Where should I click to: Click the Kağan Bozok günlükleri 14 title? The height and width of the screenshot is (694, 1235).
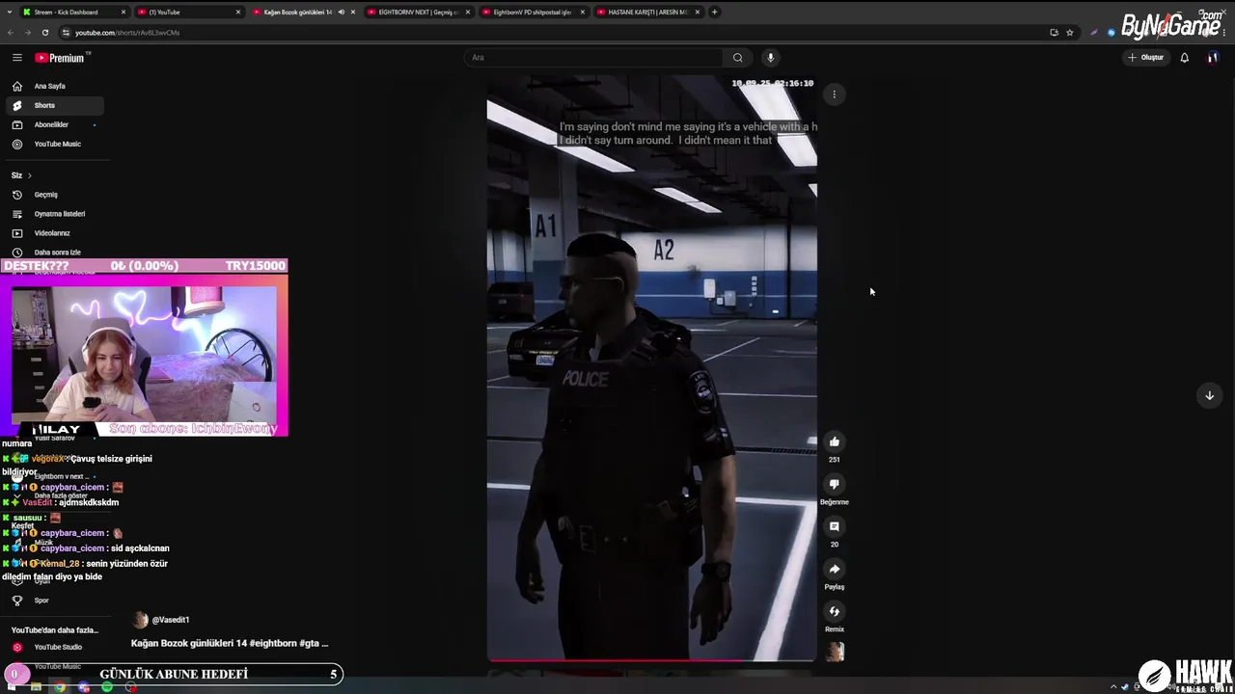pos(230,643)
